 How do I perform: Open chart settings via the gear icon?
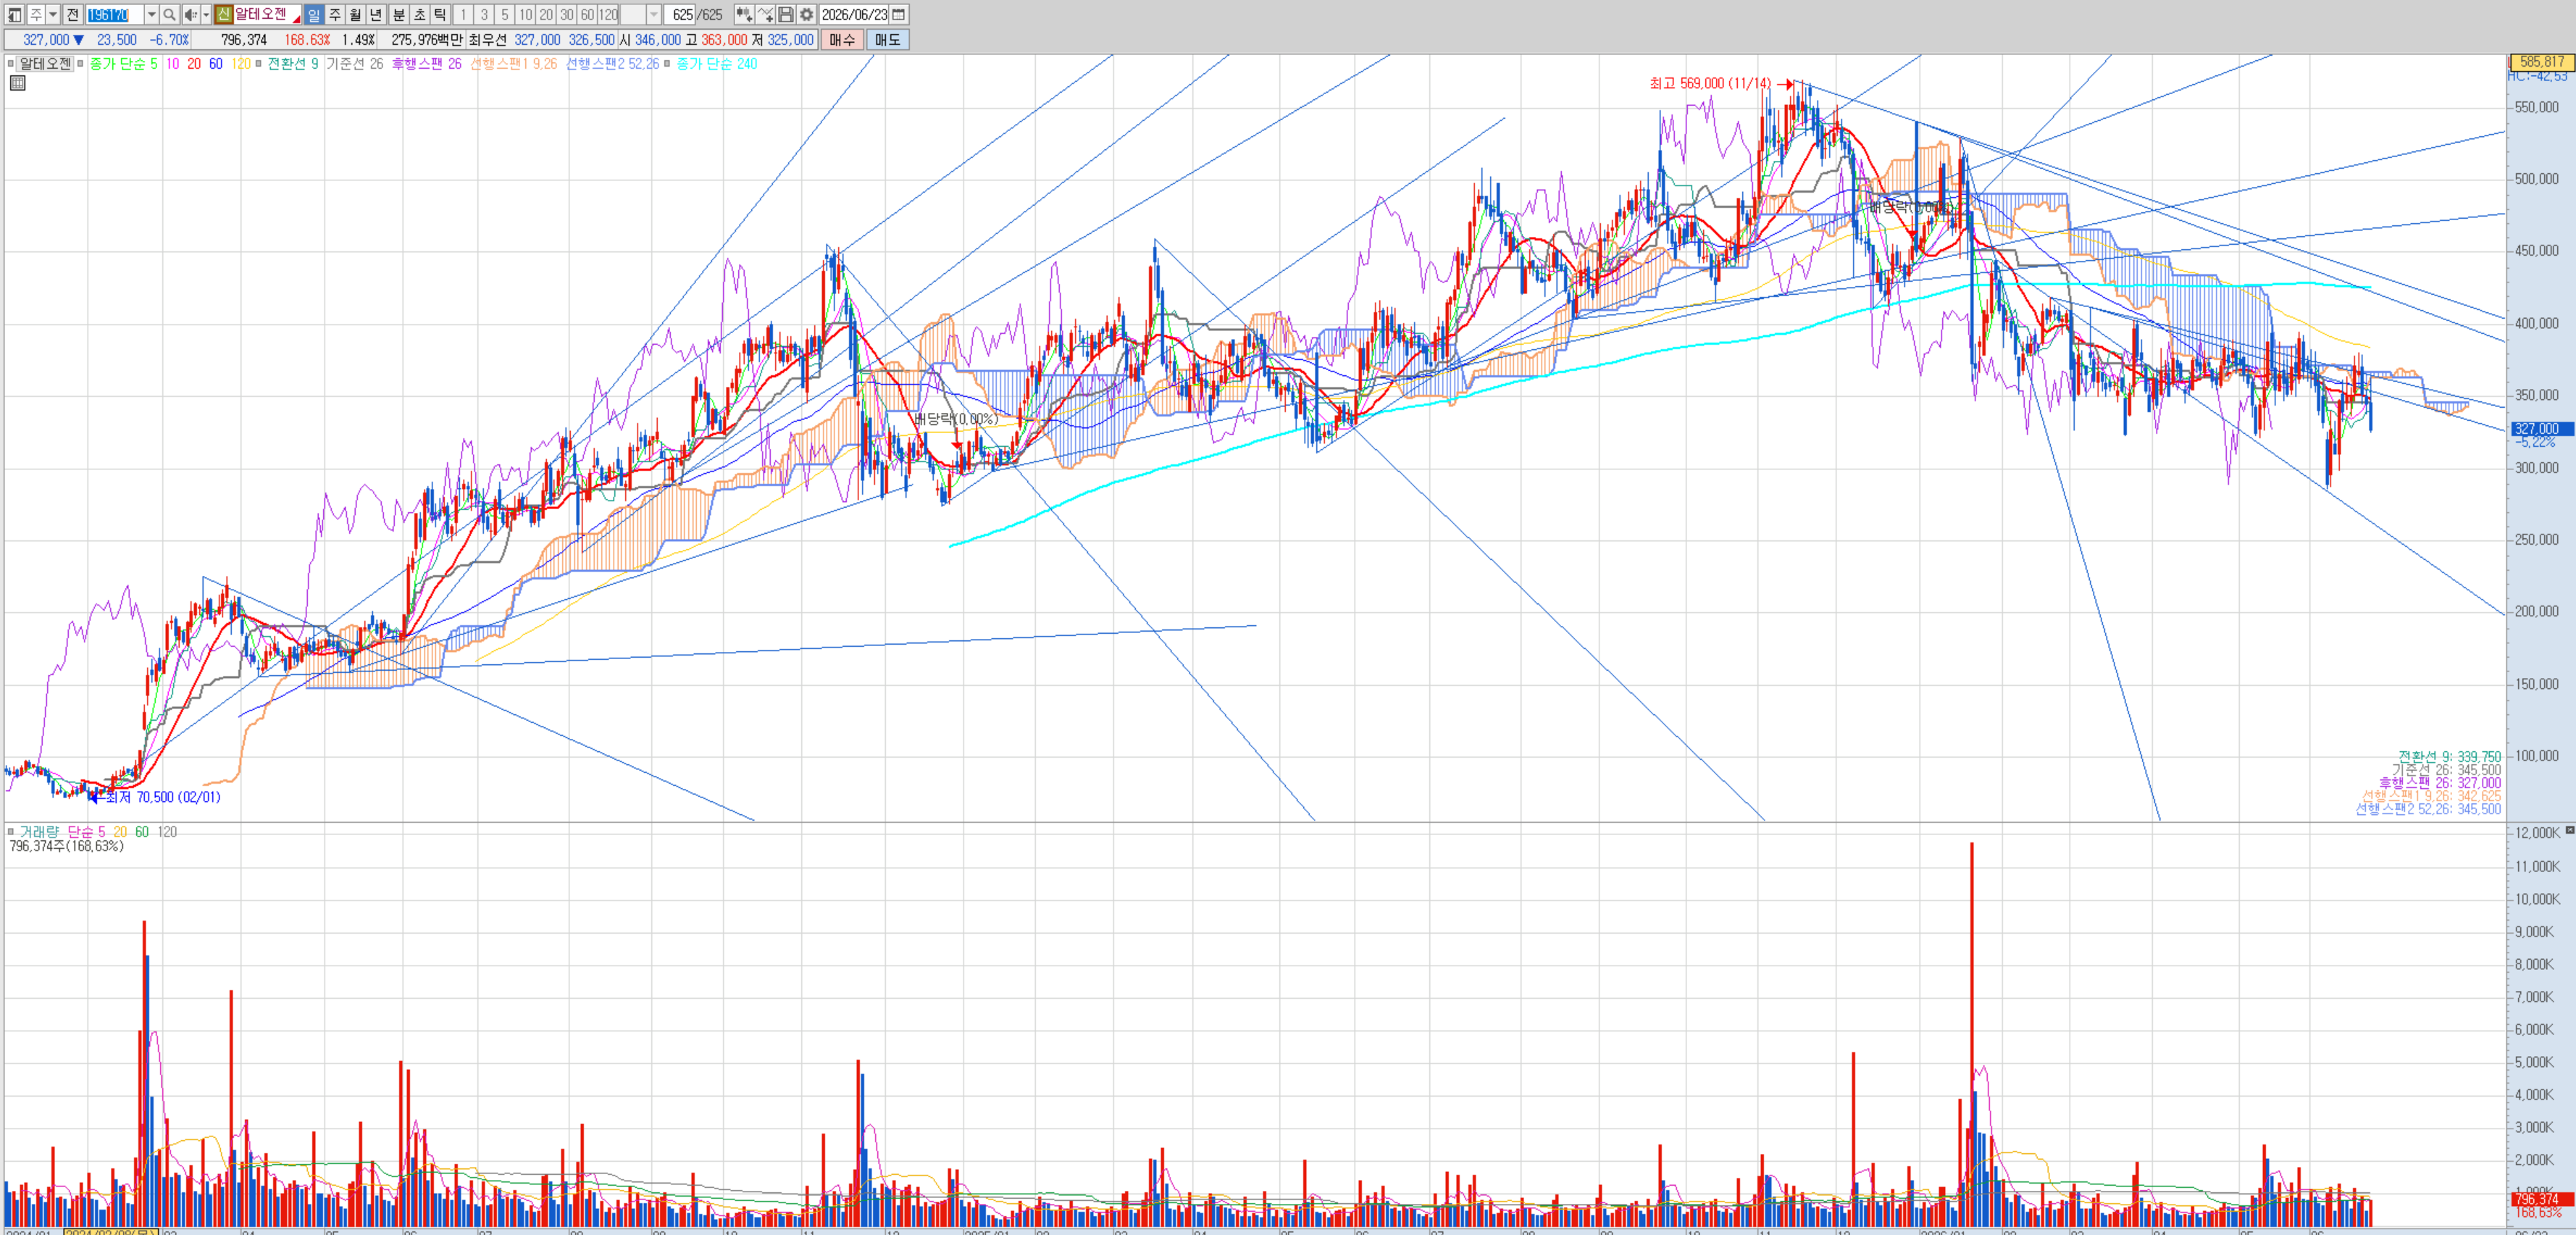pos(807,14)
